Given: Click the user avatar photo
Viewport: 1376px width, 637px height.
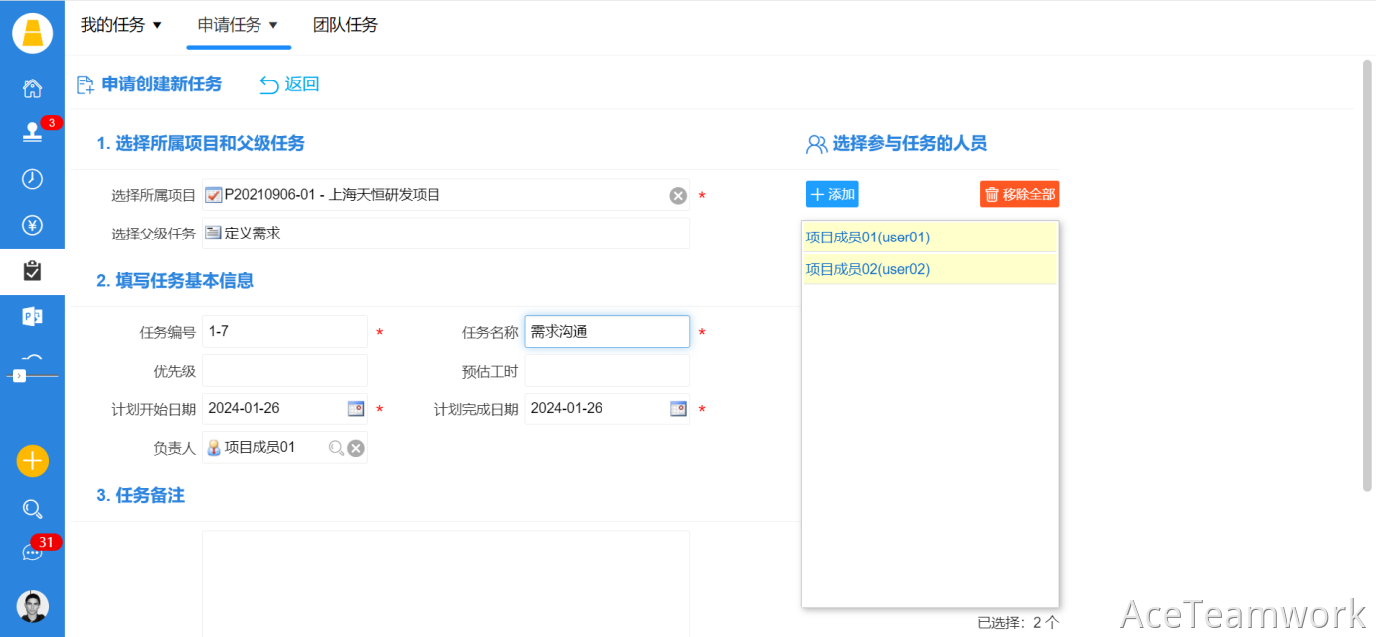Looking at the screenshot, I should (32, 605).
